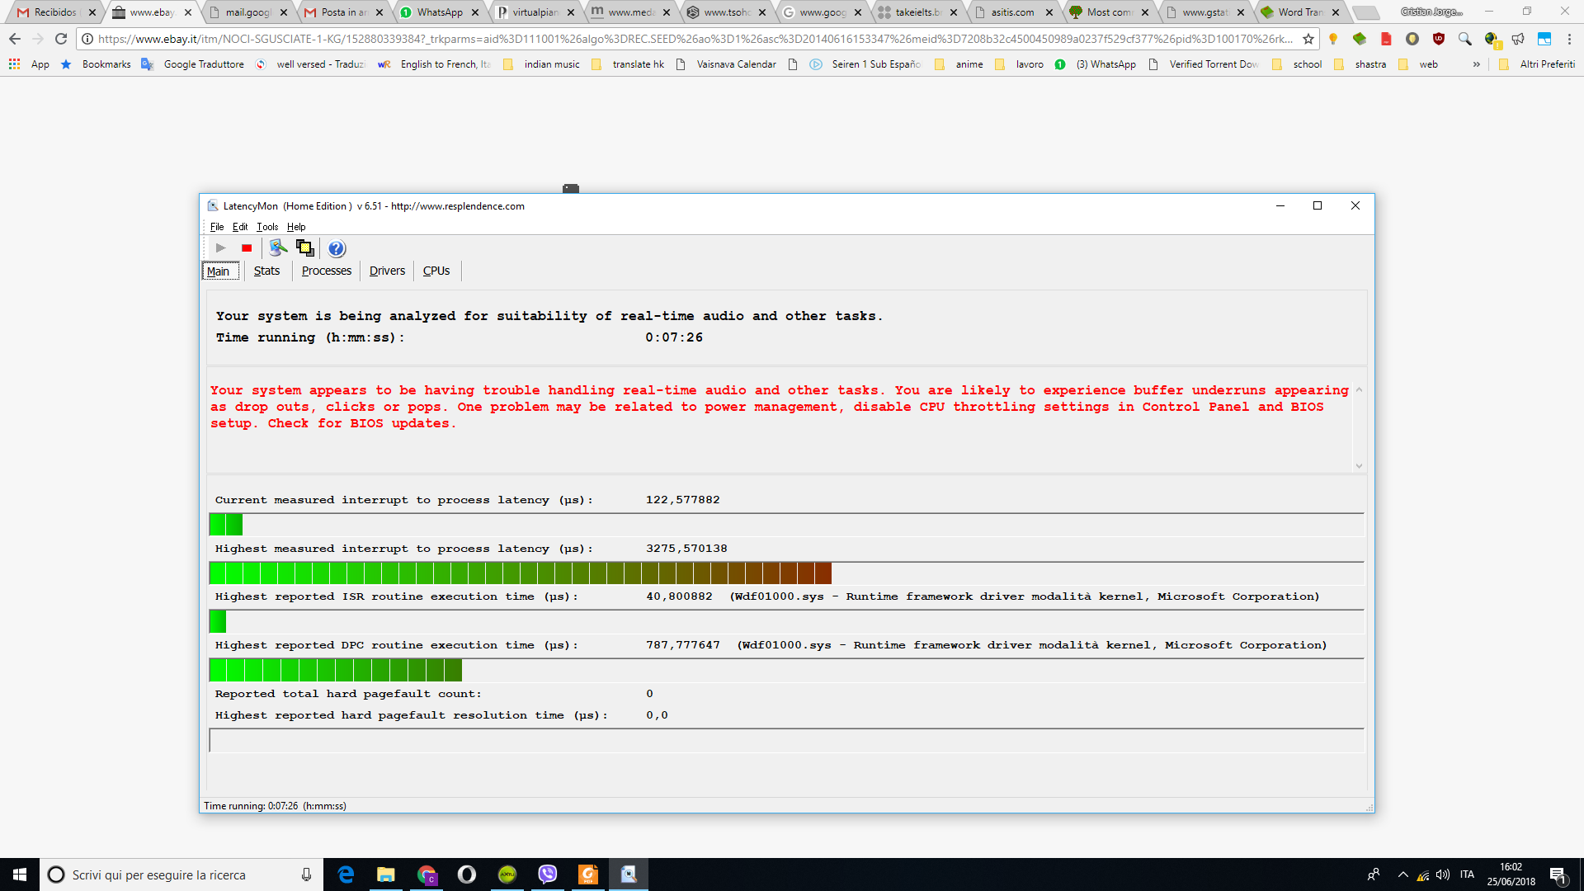Click the warning text scrollbar down arrow
This screenshot has width=1584, height=891.
(1359, 466)
